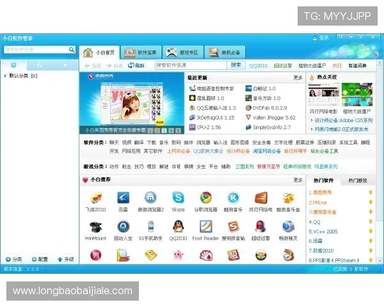This screenshot has width=384, height=307.
Task: Click up-arrow icon beside 7.巨盾2010
Action: pyautogui.click(x=371, y=251)
